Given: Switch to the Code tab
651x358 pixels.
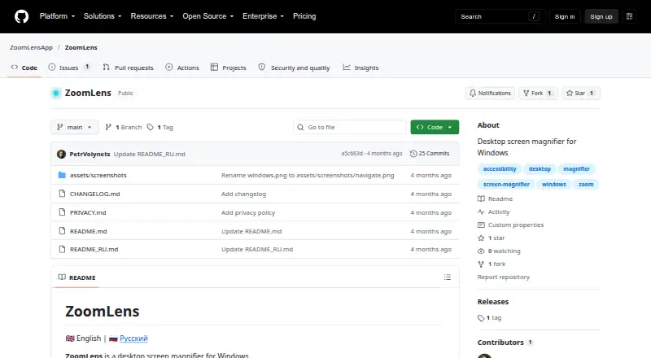Looking at the screenshot, I should (24, 68).
